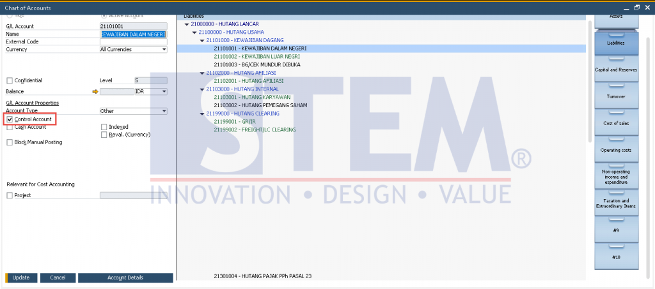Open the Cost of sales drawer
The image size is (655, 289).
[x=616, y=122]
